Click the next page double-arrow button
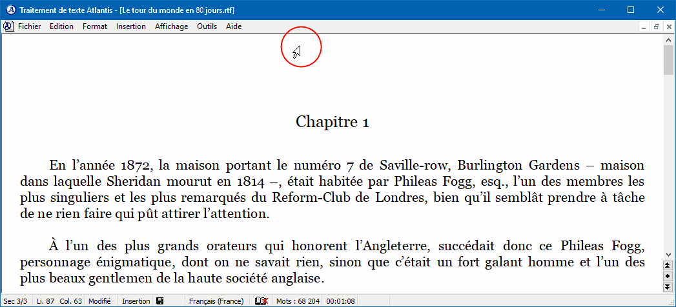 pyautogui.click(x=668, y=286)
